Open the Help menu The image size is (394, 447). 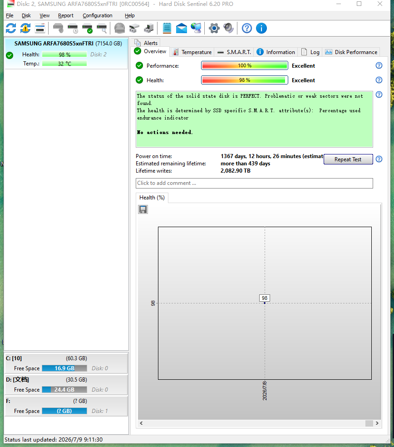coord(130,15)
